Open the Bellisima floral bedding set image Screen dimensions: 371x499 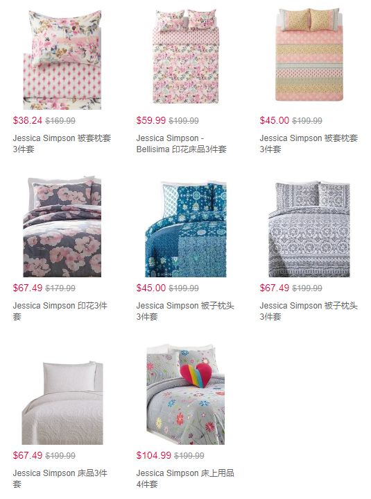coord(186,56)
